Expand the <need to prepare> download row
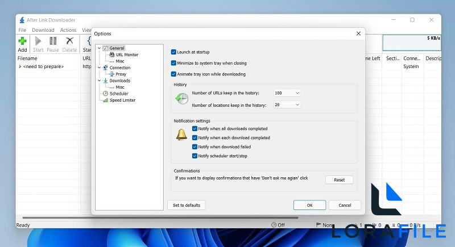Screen dimensions: 455x247 tap(20, 66)
